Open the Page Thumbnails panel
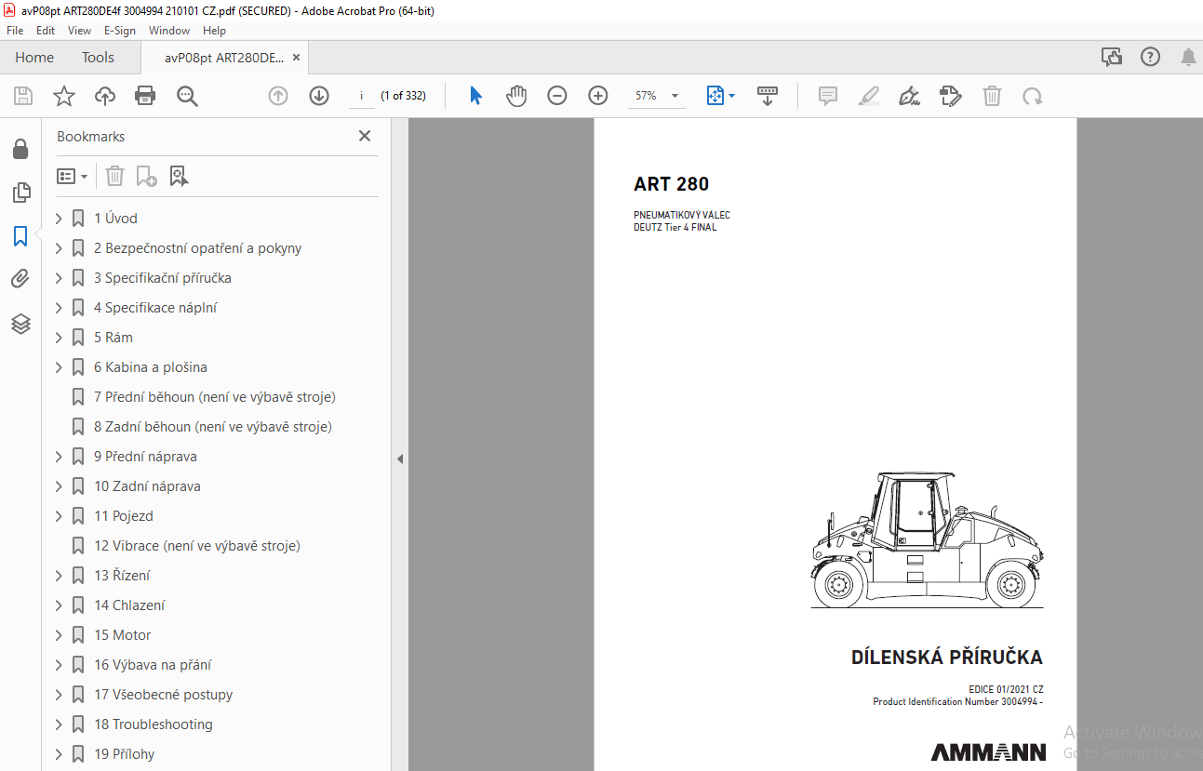The width and height of the screenshot is (1203, 771). pyautogui.click(x=20, y=193)
